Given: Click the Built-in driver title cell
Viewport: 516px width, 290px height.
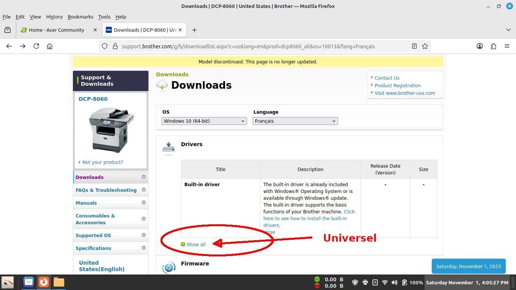Looking at the screenshot, I should (x=221, y=208).
